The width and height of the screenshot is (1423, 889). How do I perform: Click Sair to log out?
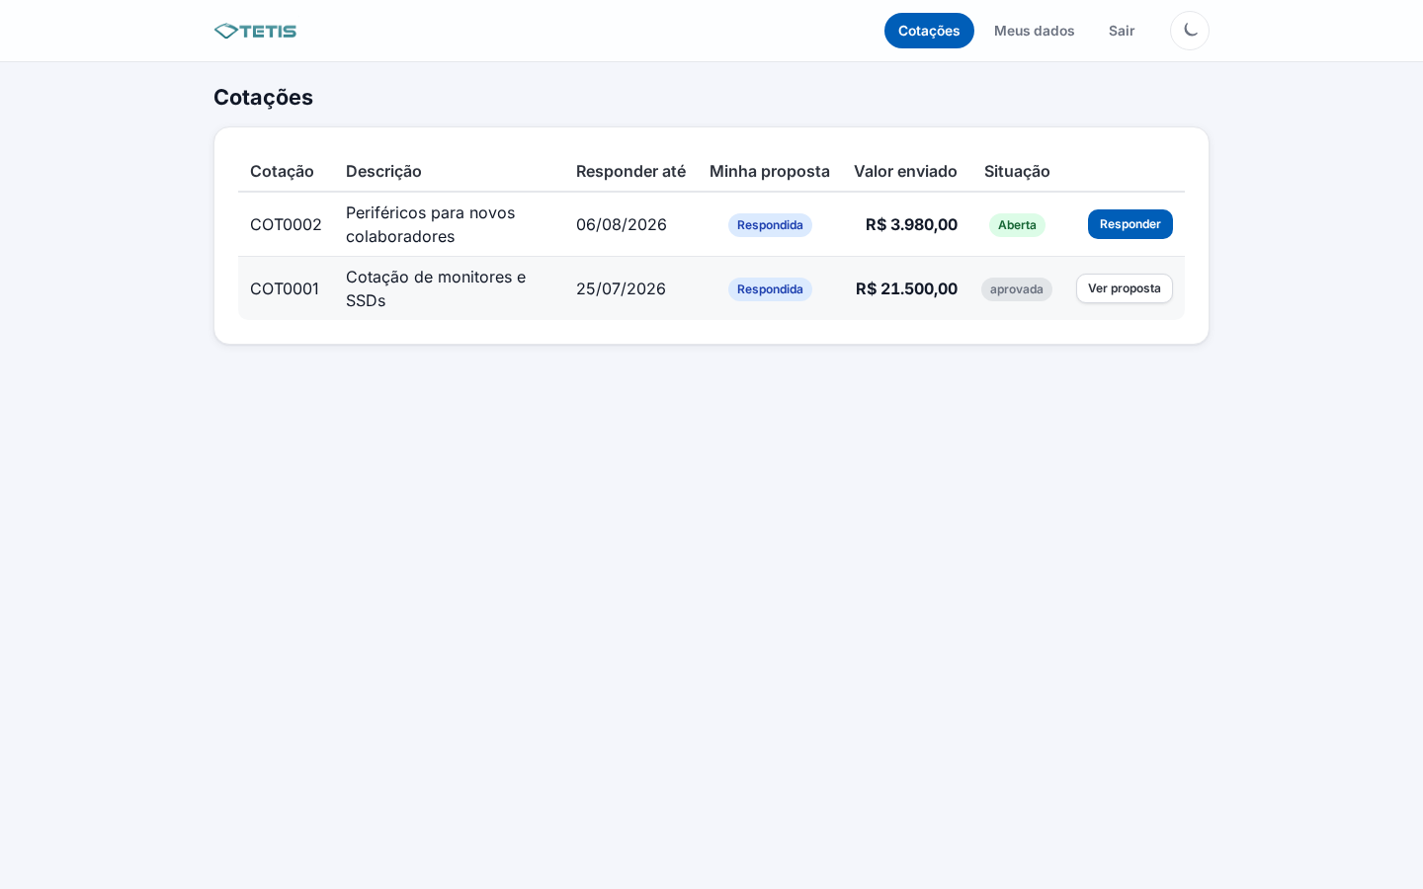(1122, 31)
